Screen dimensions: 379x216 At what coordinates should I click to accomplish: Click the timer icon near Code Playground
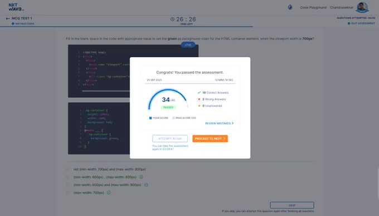[290, 7]
